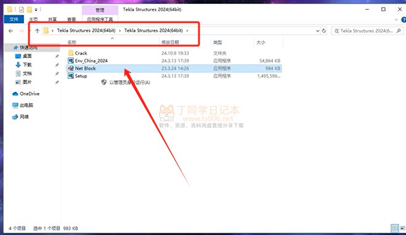
Task: Maximize the Explorer window
Action: tap(383, 9)
